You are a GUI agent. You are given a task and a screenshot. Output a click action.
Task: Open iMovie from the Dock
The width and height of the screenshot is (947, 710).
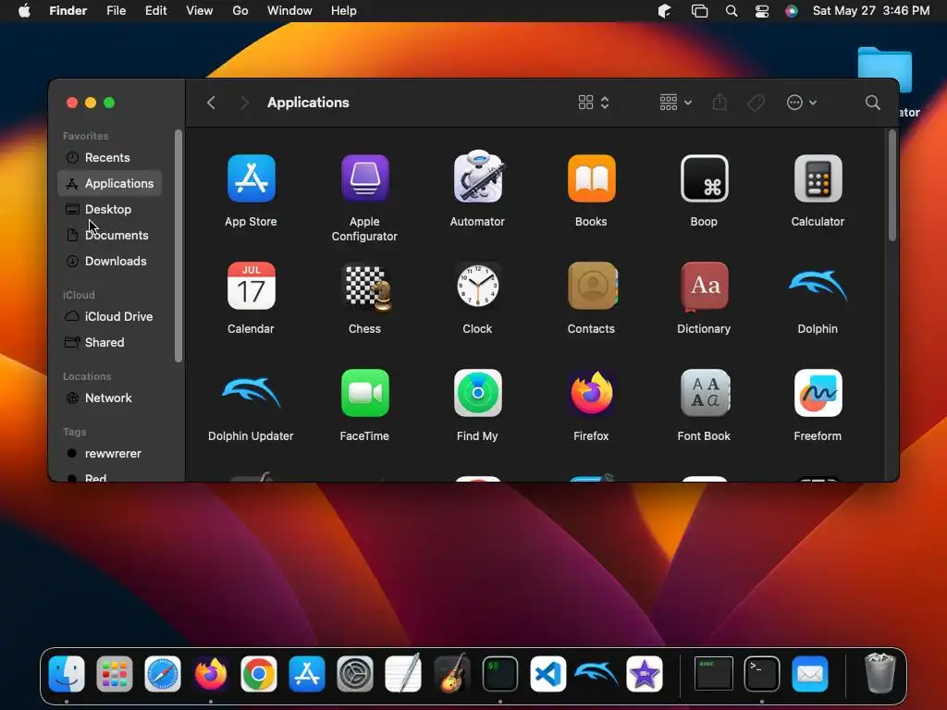(x=645, y=674)
